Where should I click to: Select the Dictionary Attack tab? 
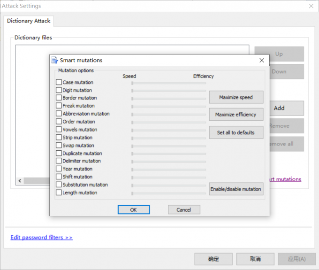29,21
